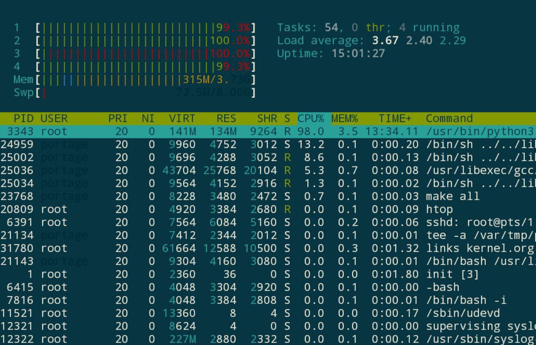Select process row with PID 24959
The image size is (536, 345).
coord(268,144)
